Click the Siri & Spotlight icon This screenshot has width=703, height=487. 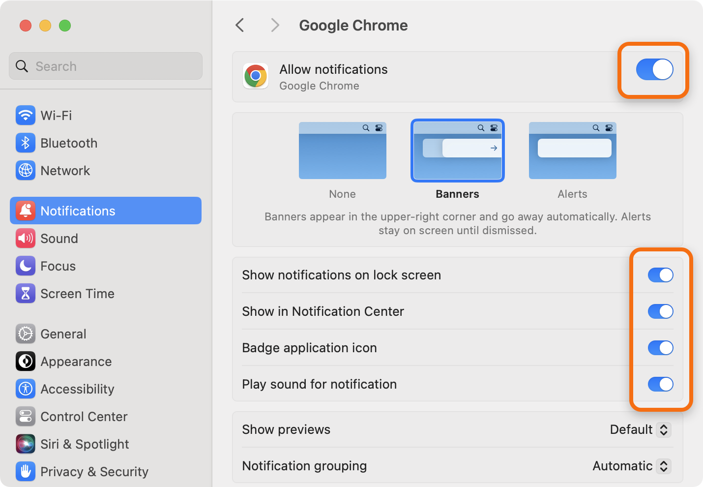(x=26, y=444)
